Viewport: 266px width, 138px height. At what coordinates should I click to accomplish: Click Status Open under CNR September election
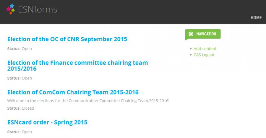pyautogui.click(x=20, y=49)
